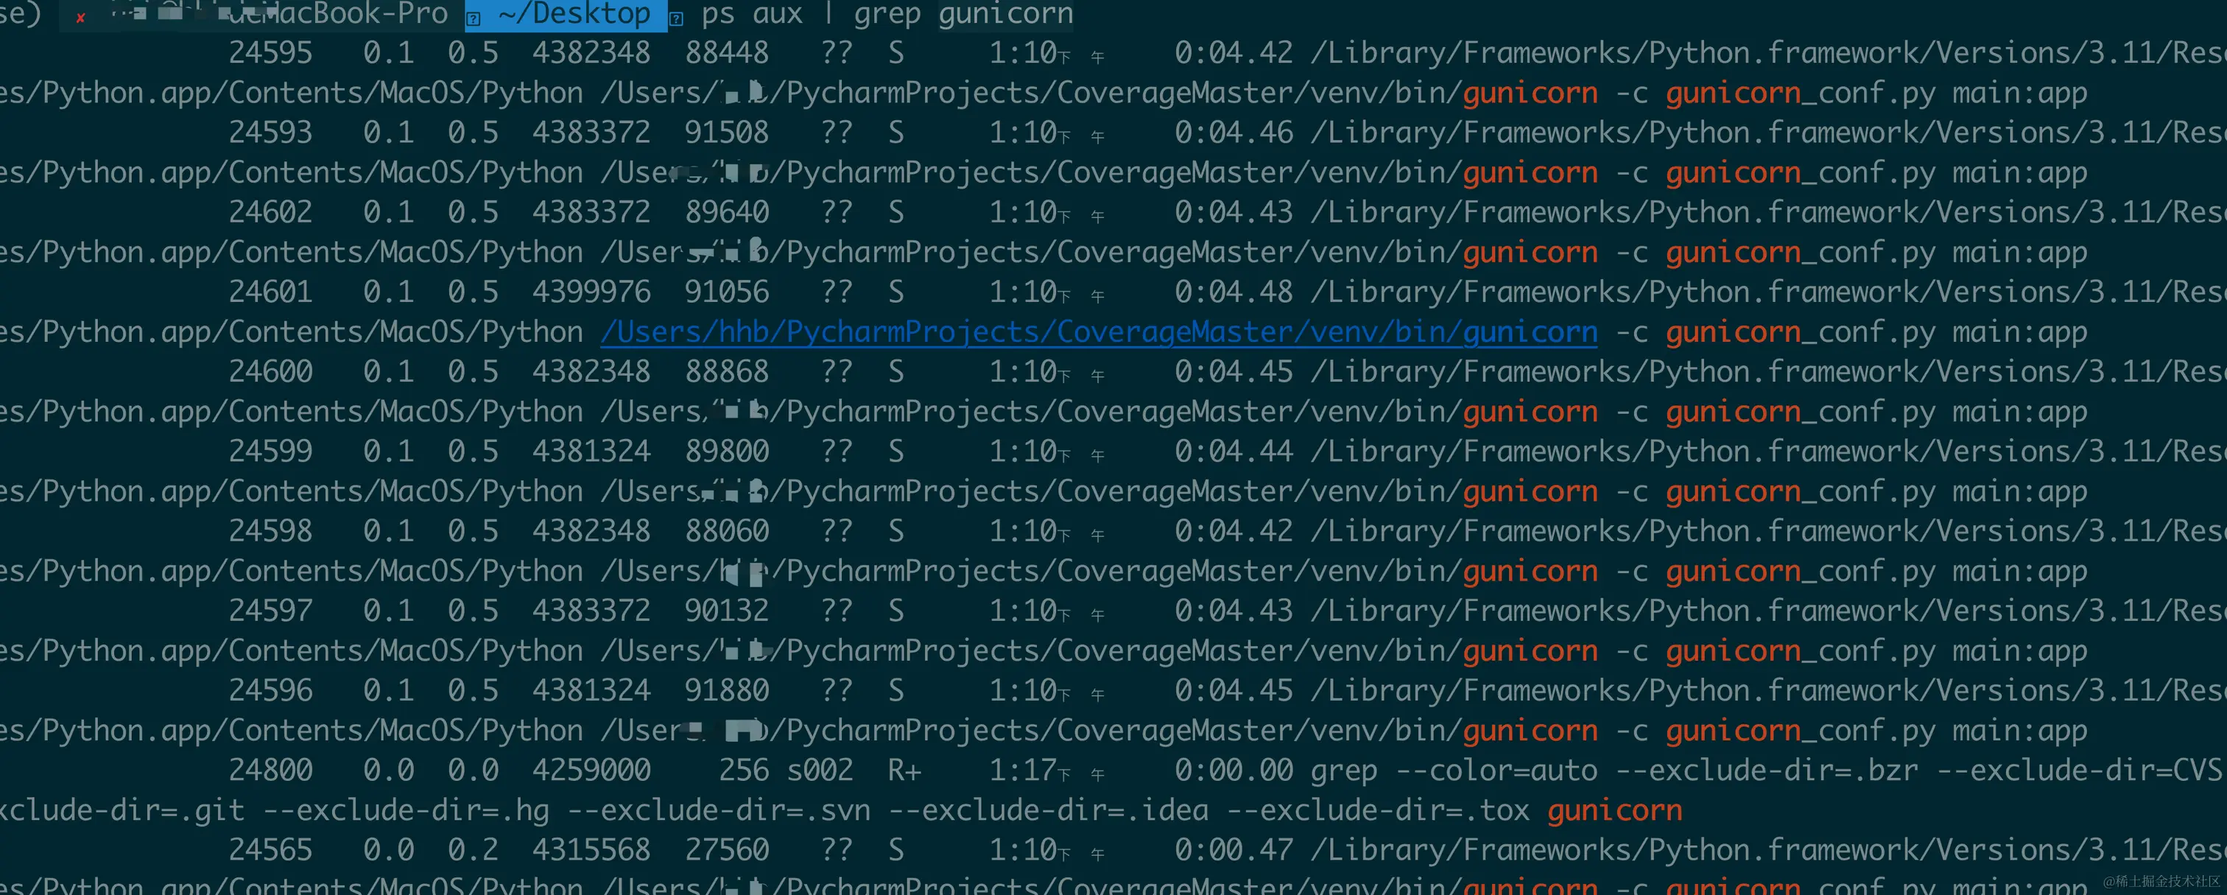The height and width of the screenshot is (895, 2227).
Task: Click the blue ~/Desktop prompt segment
Action: [574, 15]
